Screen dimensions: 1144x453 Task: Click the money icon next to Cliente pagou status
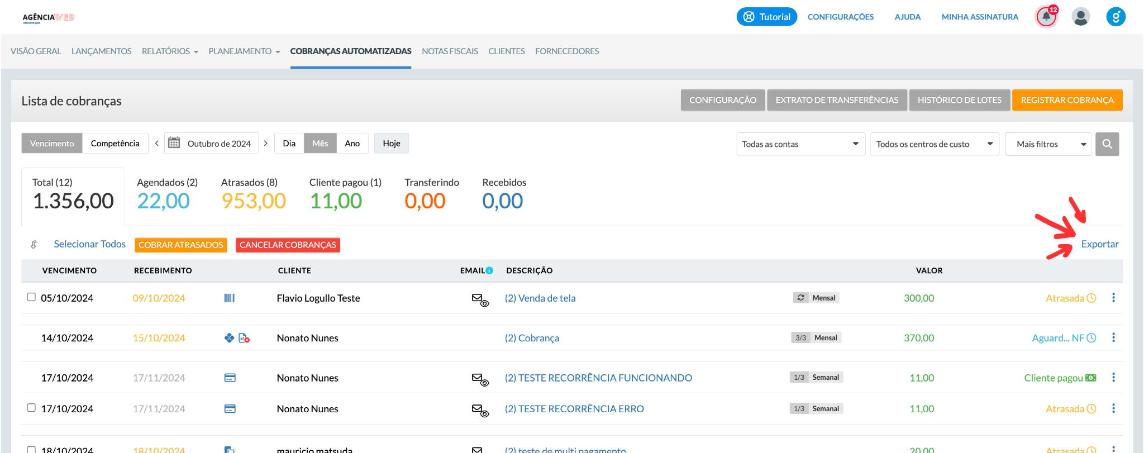pos(1090,378)
